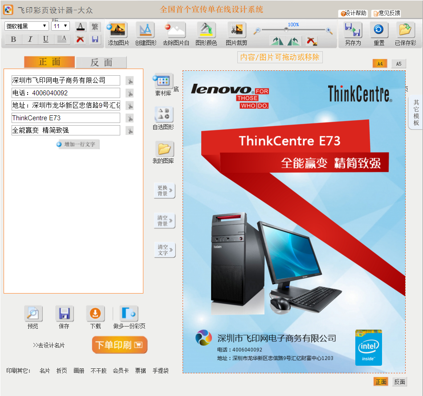Toggle italic text formatting
Image resolution: width=423 pixels, height=396 pixels.
[30, 39]
